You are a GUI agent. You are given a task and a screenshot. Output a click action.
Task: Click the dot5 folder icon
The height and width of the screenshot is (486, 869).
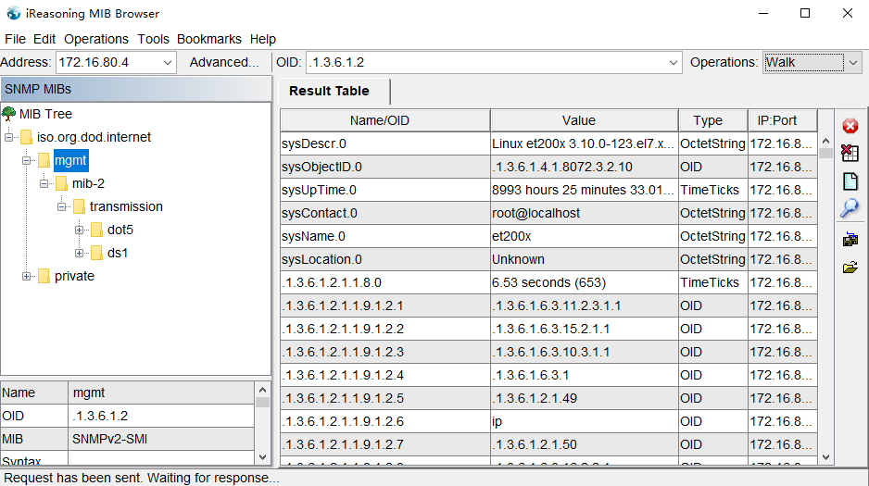[x=97, y=230]
